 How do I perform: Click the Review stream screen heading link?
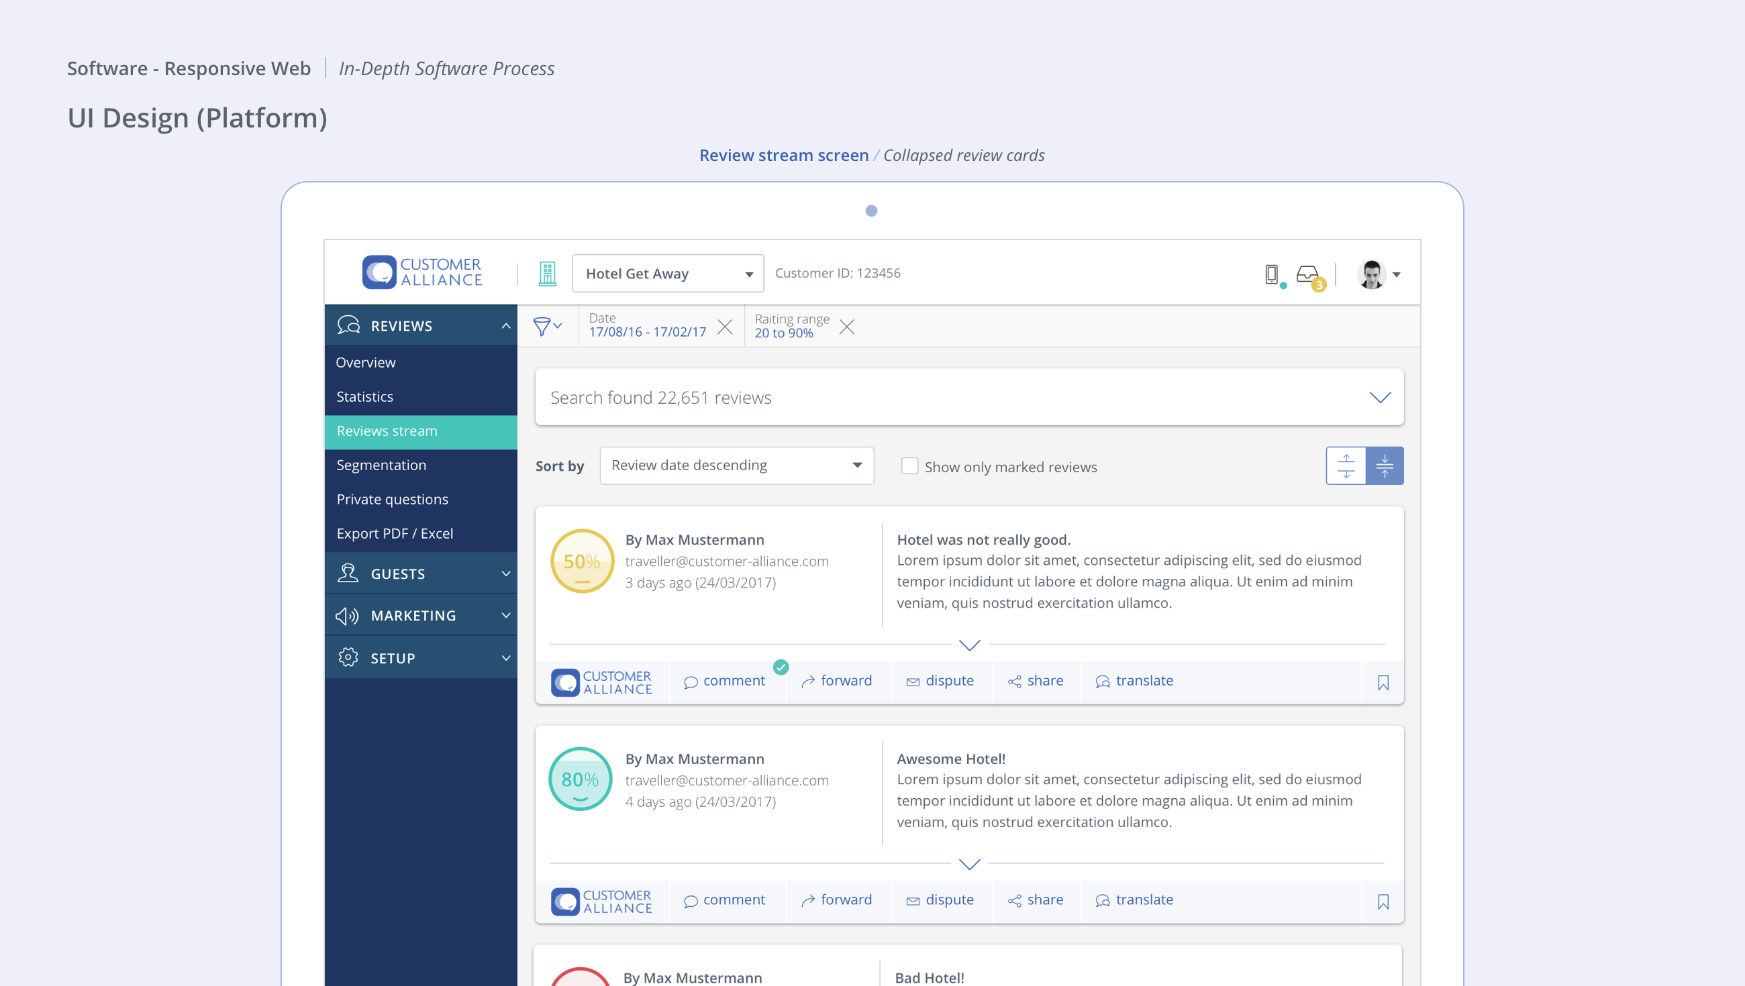pos(784,155)
